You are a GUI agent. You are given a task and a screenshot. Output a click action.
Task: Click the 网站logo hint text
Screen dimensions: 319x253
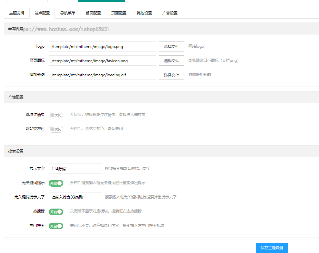click(x=196, y=46)
